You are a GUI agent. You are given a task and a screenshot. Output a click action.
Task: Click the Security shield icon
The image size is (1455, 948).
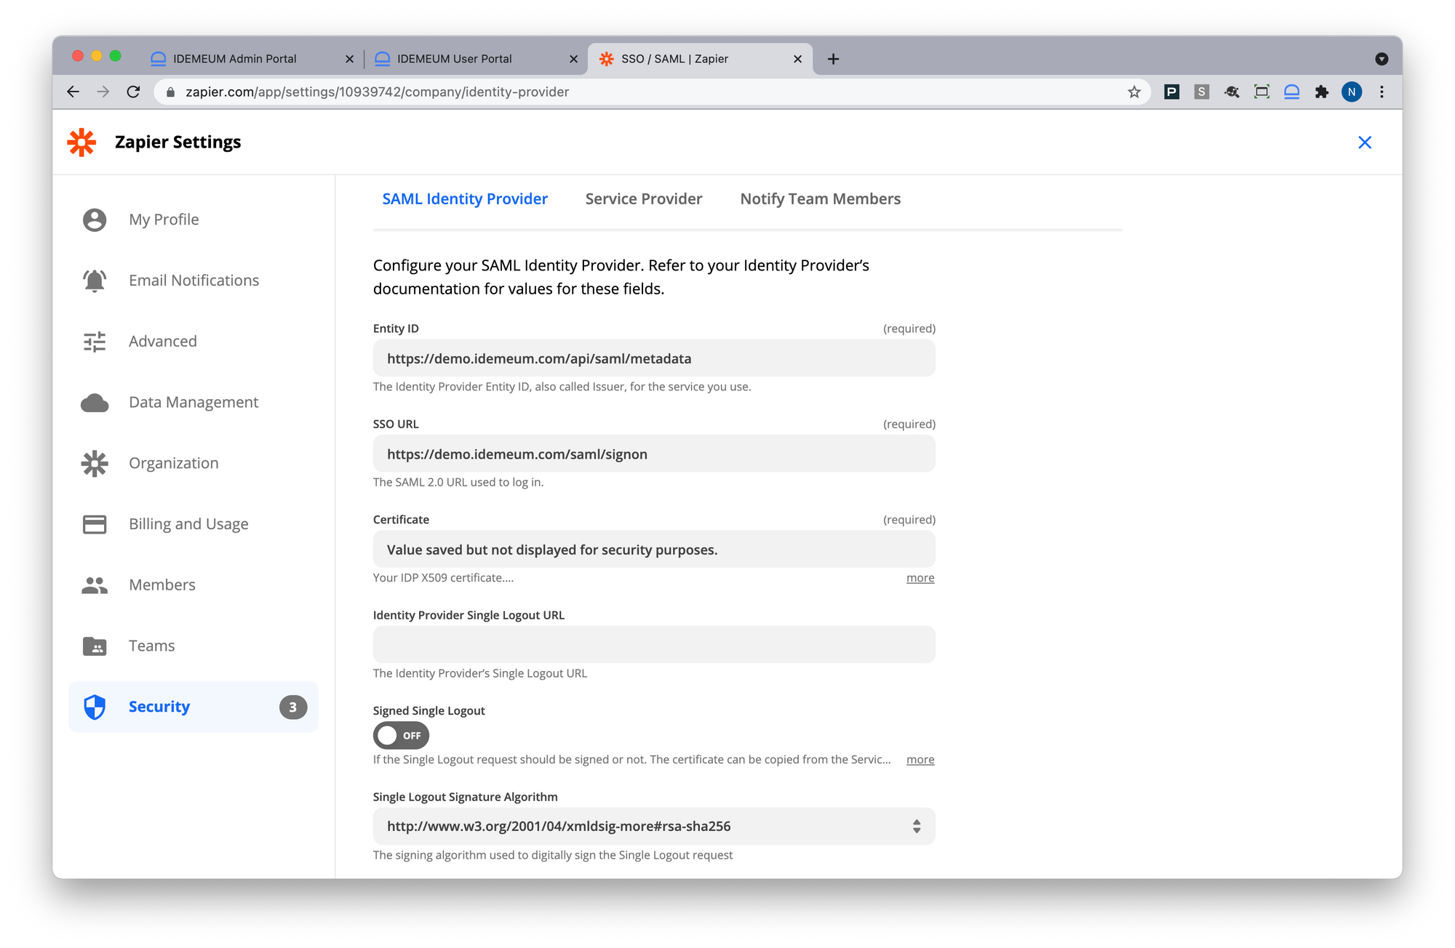point(95,707)
